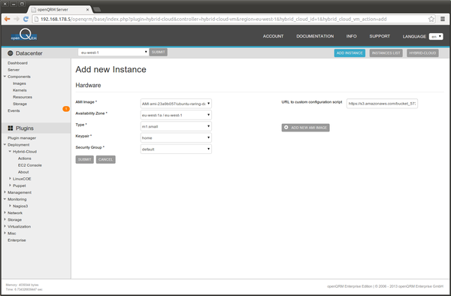The height and width of the screenshot is (296, 451).
Task: Click the openQRM logo
Action: point(24,35)
